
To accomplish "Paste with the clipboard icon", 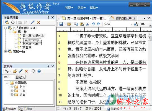I will tap(82, 24).
